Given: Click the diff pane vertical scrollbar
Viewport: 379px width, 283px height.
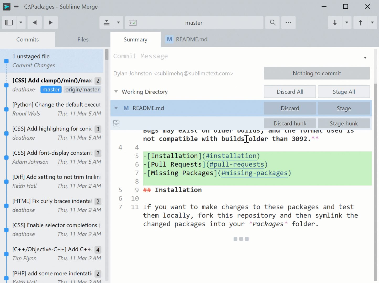Looking at the screenshot, I should click(x=375, y=182).
